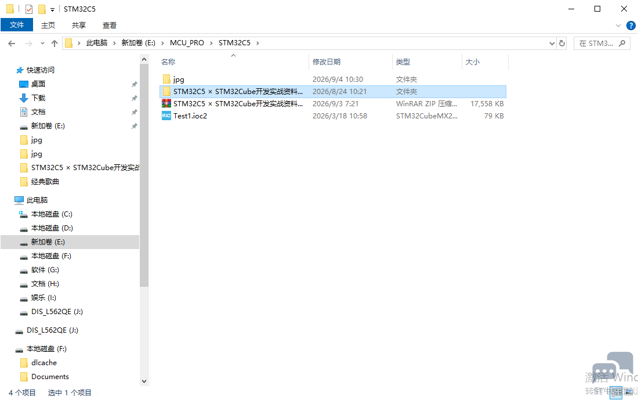Select 快速访问 in navigation pane
The width and height of the screenshot is (638, 400).
coord(40,70)
